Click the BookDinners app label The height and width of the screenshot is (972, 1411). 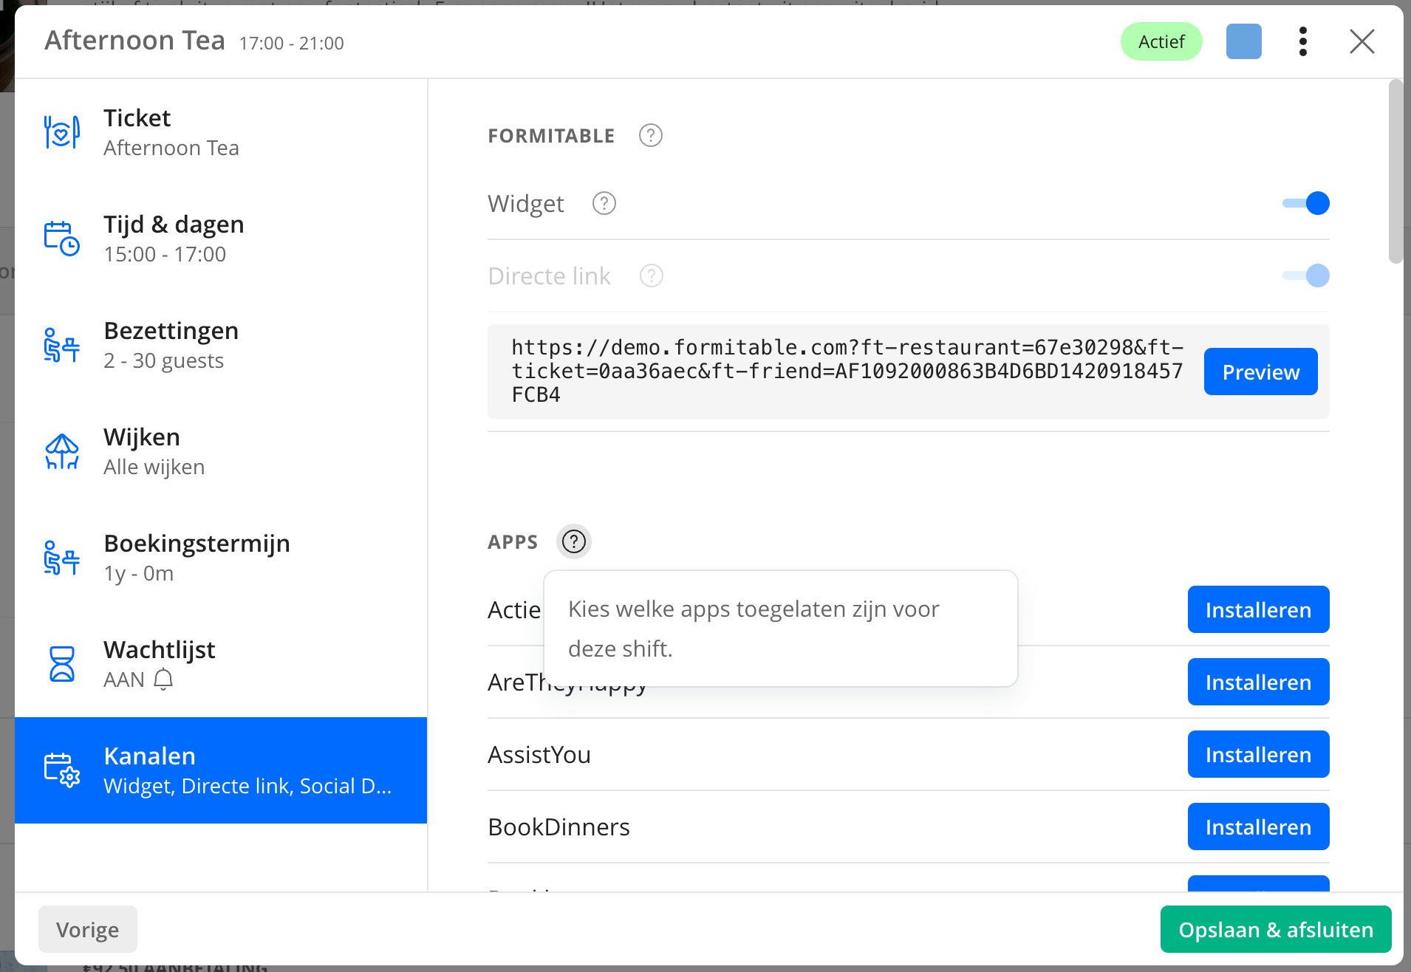[x=558, y=826]
